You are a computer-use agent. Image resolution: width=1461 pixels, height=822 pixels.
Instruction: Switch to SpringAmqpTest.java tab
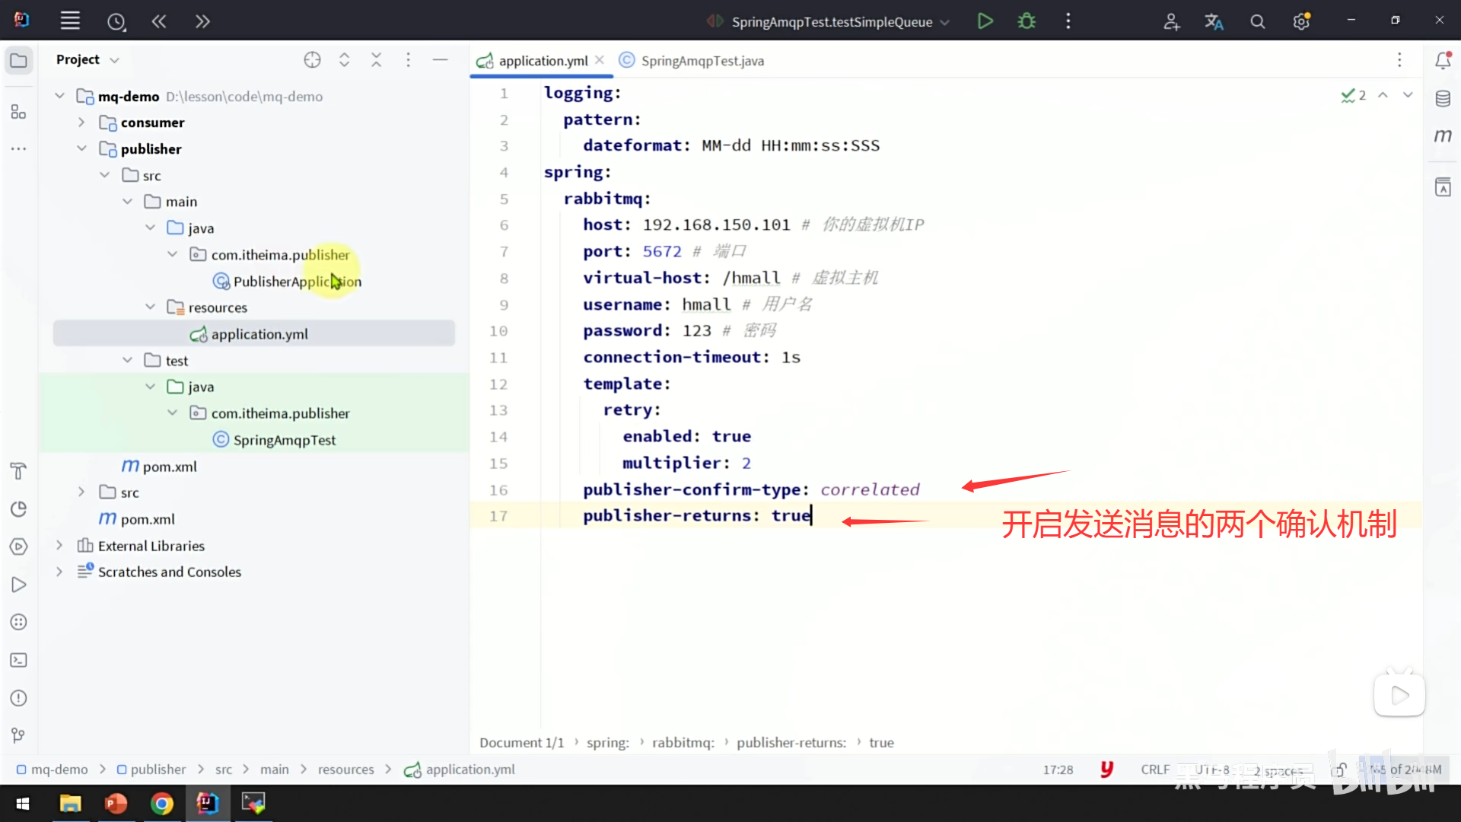pos(702,61)
